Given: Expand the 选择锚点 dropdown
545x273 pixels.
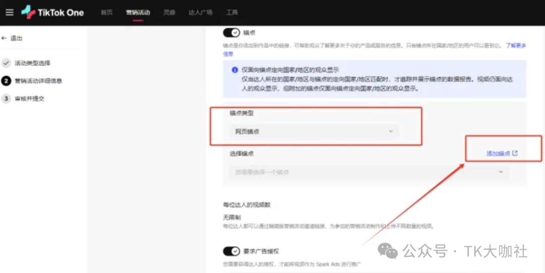Looking at the screenshot, I should pyautogui.click(x=369, y=172).
